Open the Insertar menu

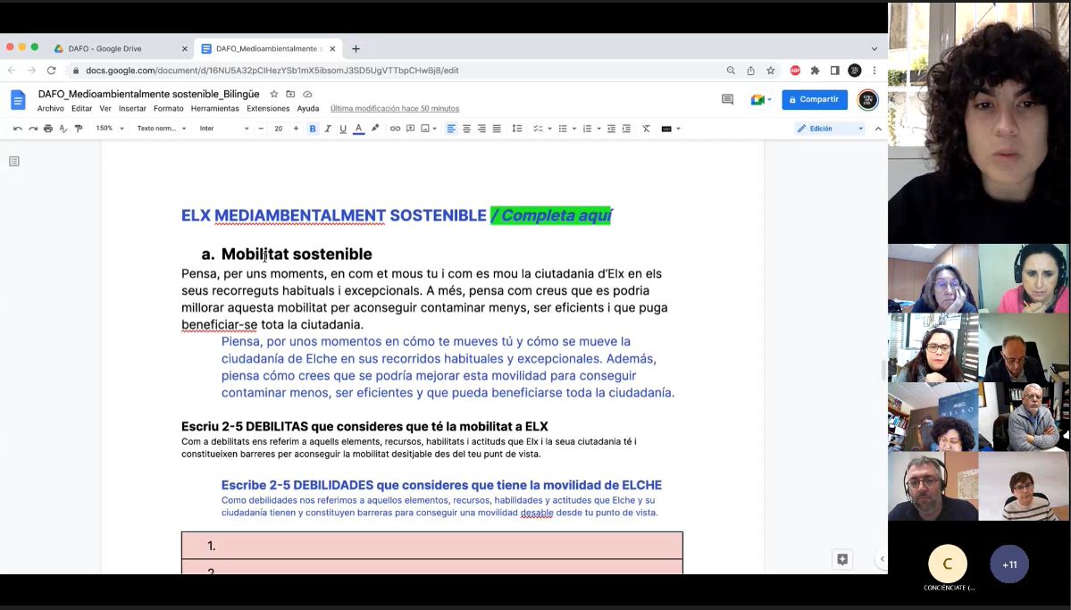click(132, 108)
